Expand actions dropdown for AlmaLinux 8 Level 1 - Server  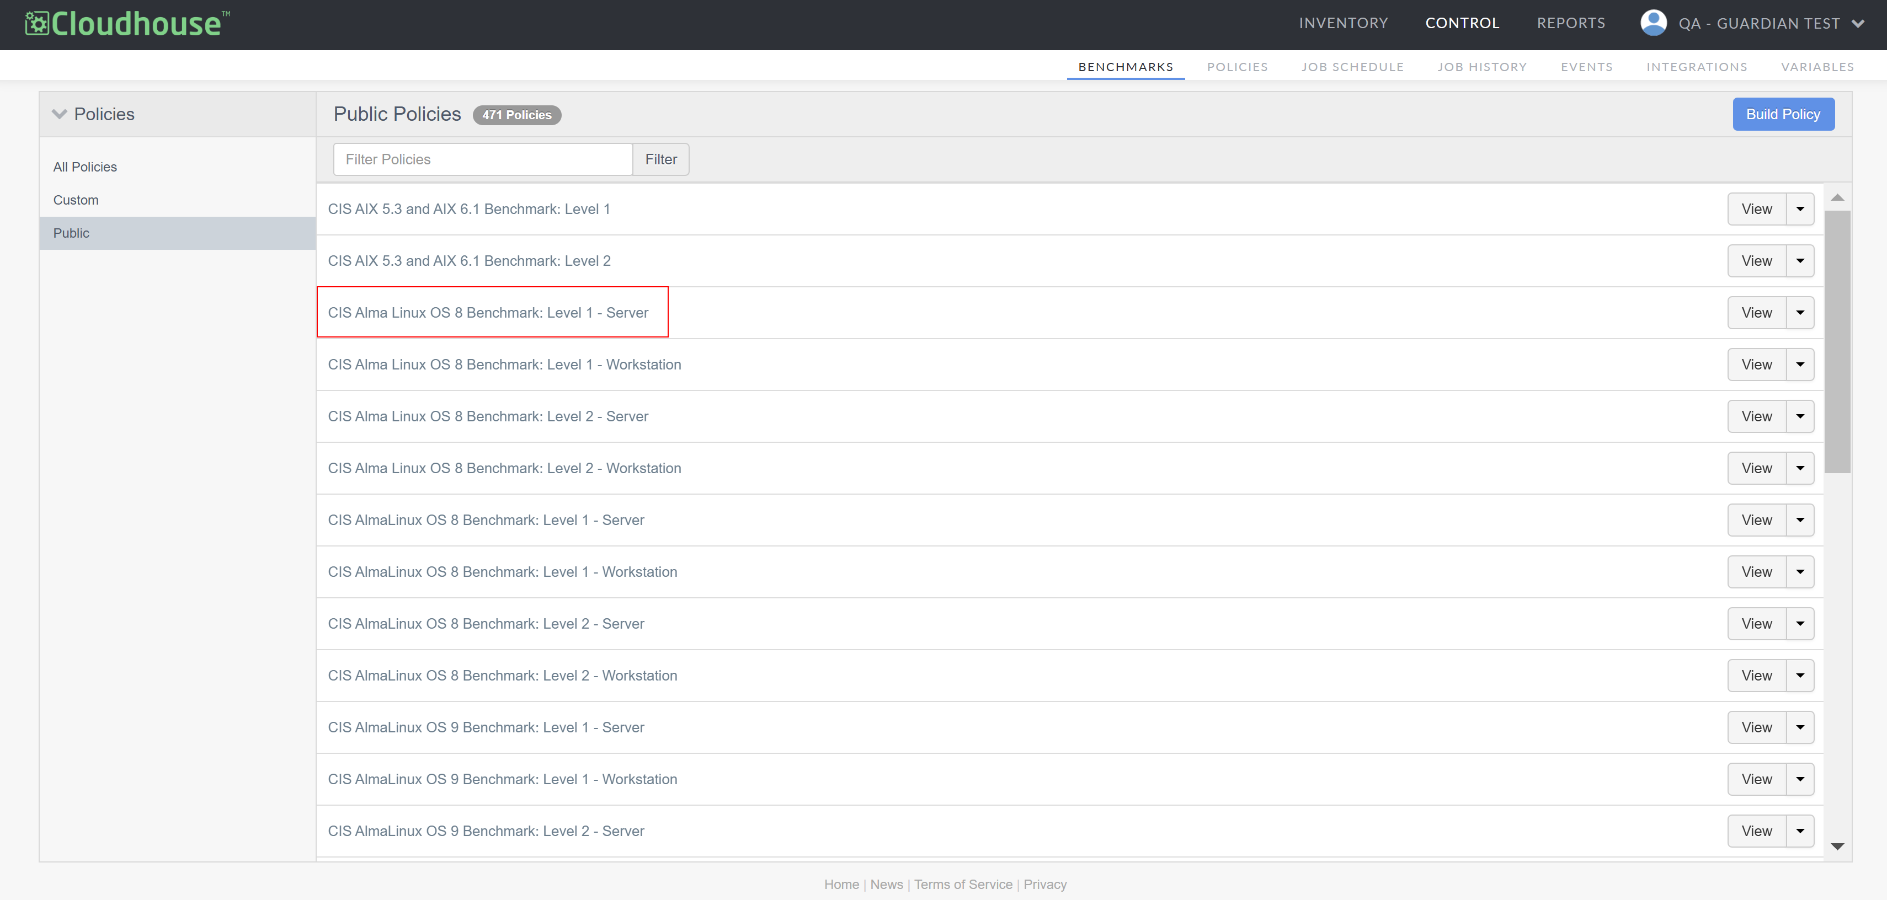pyautogui.click(x=1800, y=520)
